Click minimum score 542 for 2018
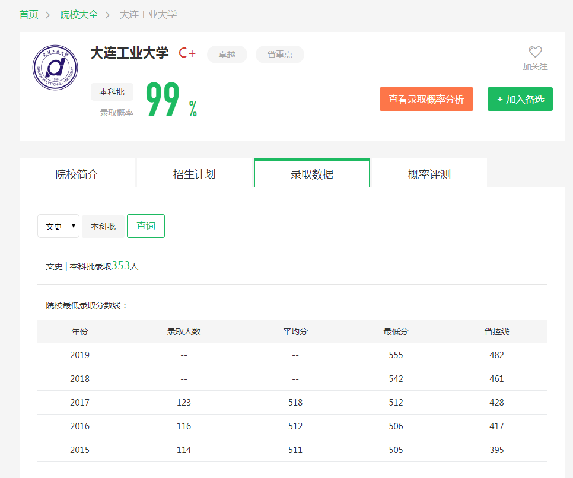This screenshot has height=478, width=573. pos(396,378)
